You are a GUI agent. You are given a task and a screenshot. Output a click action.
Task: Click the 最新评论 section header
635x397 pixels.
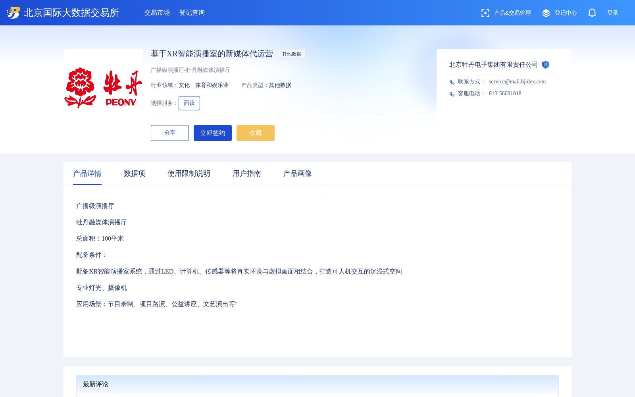(317, 384)
